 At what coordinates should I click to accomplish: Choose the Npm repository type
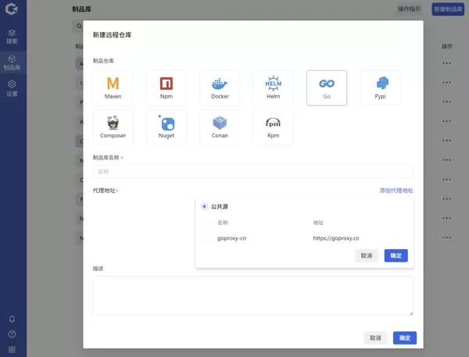pos(166,87)
